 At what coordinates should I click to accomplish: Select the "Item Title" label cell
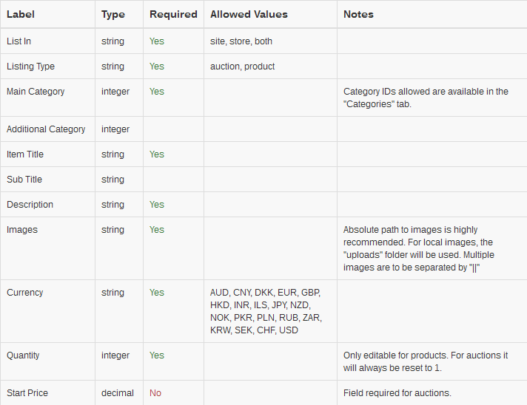[x=25, y=154]
